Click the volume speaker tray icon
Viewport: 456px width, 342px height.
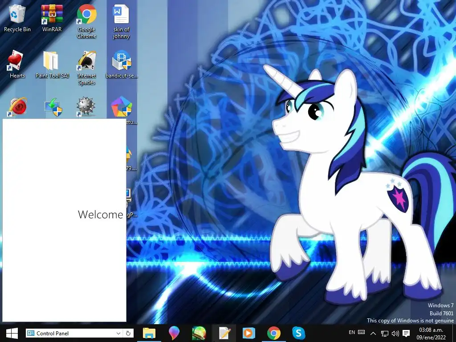coord(395,334)
